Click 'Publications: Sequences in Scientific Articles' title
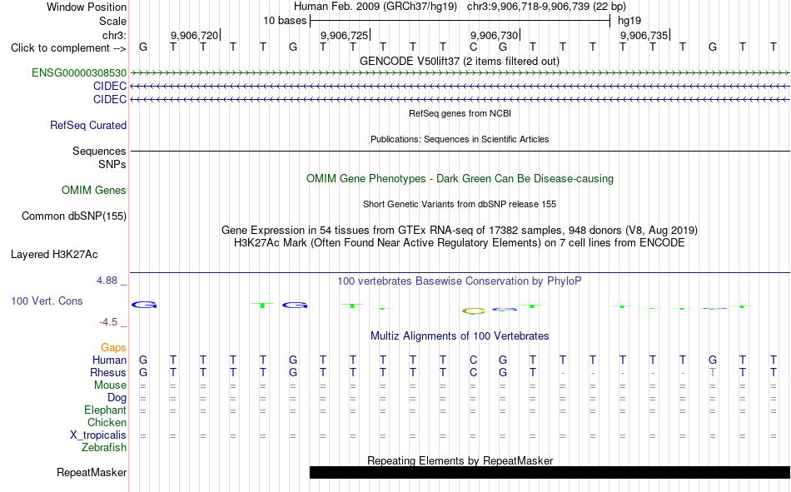This screenshot has height=492, width=791. coord(460,139)
